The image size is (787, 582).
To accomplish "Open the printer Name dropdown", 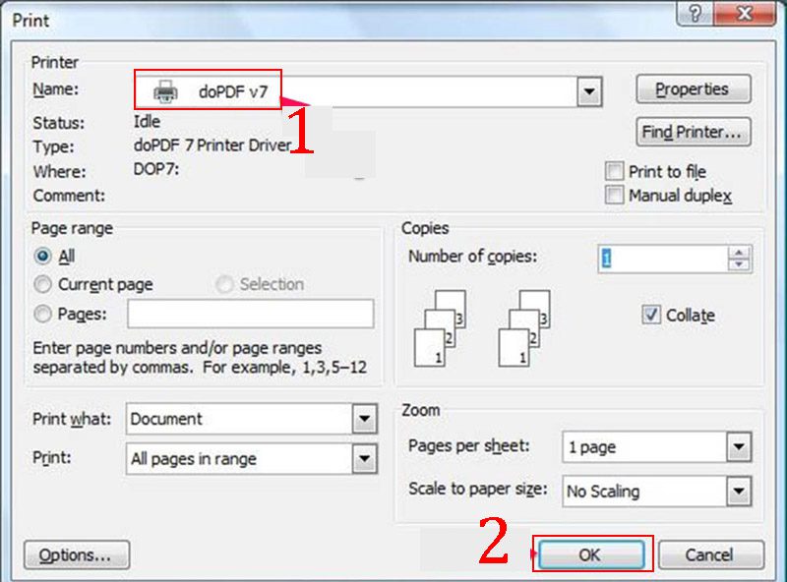I will tap(588, 91).
